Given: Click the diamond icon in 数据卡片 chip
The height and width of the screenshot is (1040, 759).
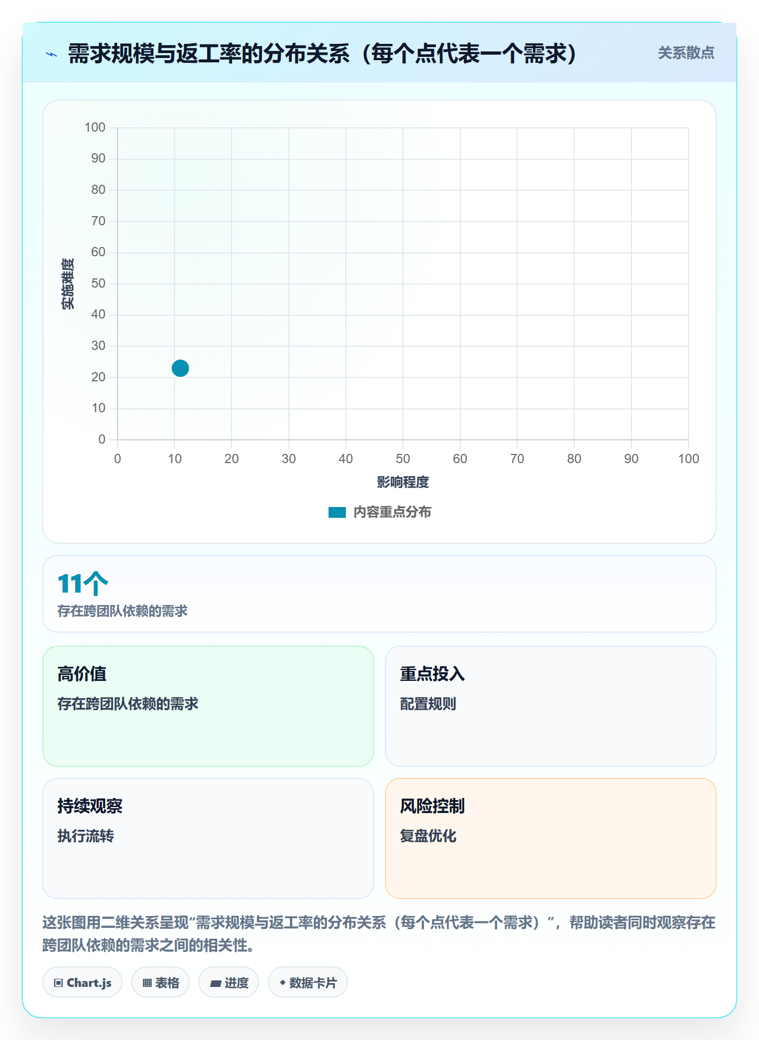Looking at the screenshot, I should 282,983.
